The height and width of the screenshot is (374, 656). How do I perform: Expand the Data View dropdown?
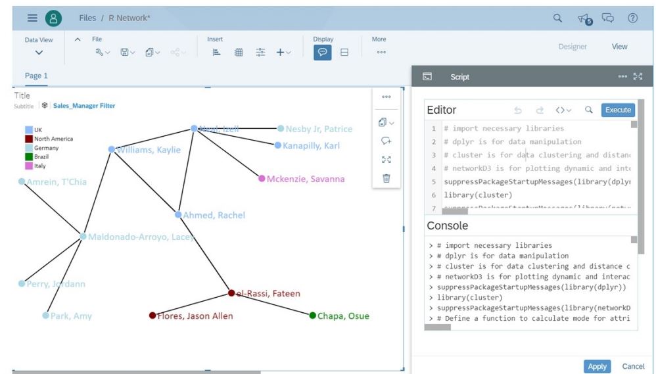tap(38, 53)
